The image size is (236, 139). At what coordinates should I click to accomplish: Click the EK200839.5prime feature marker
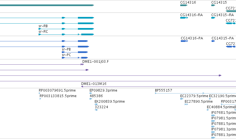[96, 104]
